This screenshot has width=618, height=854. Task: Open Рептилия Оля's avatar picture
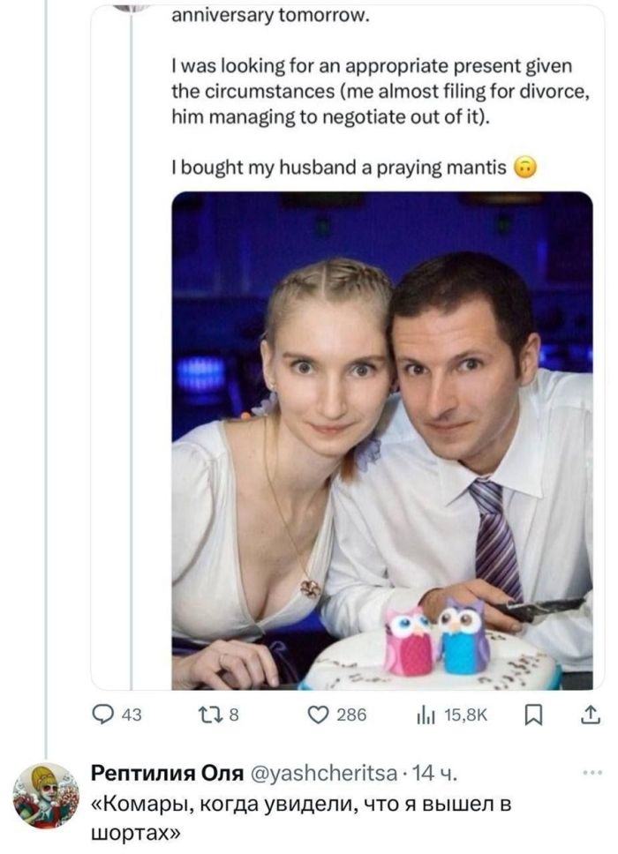(x=45, y=796)
